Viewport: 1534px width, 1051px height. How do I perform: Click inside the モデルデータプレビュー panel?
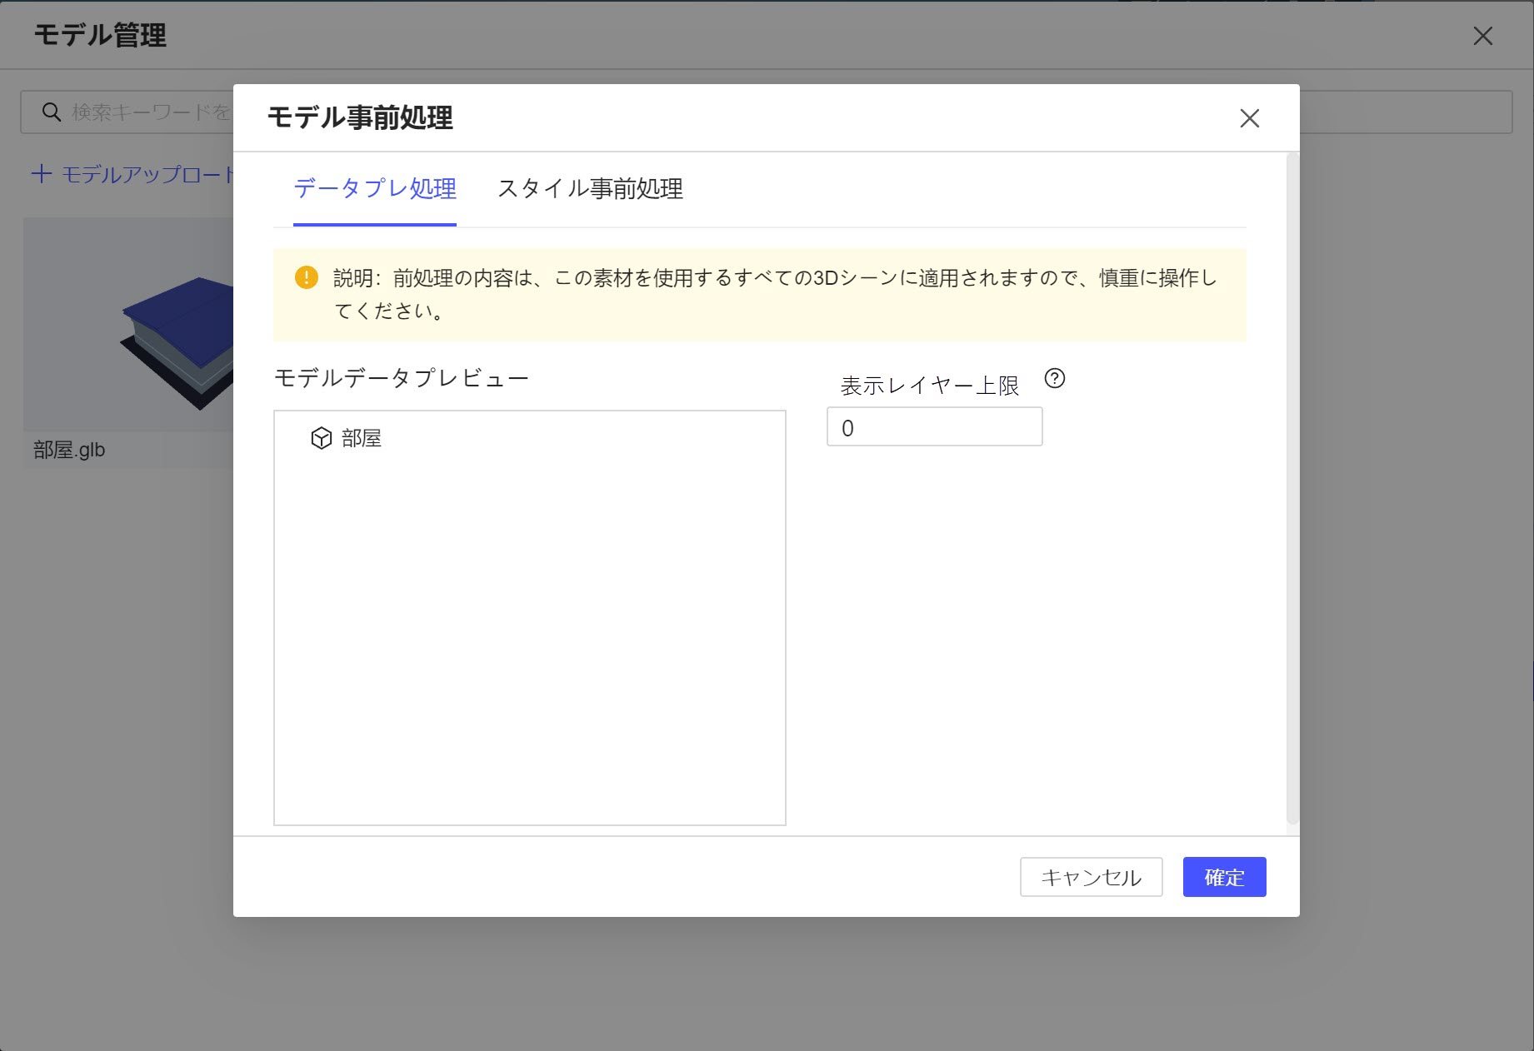coord(529,625)
